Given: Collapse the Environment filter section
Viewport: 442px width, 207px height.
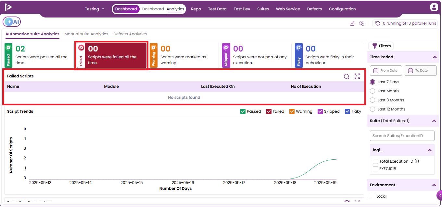Looking at the screenshot, I should point(435,185).
